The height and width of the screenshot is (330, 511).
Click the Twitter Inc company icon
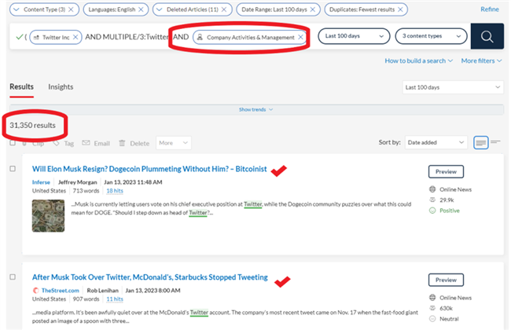tap(36, 38)
